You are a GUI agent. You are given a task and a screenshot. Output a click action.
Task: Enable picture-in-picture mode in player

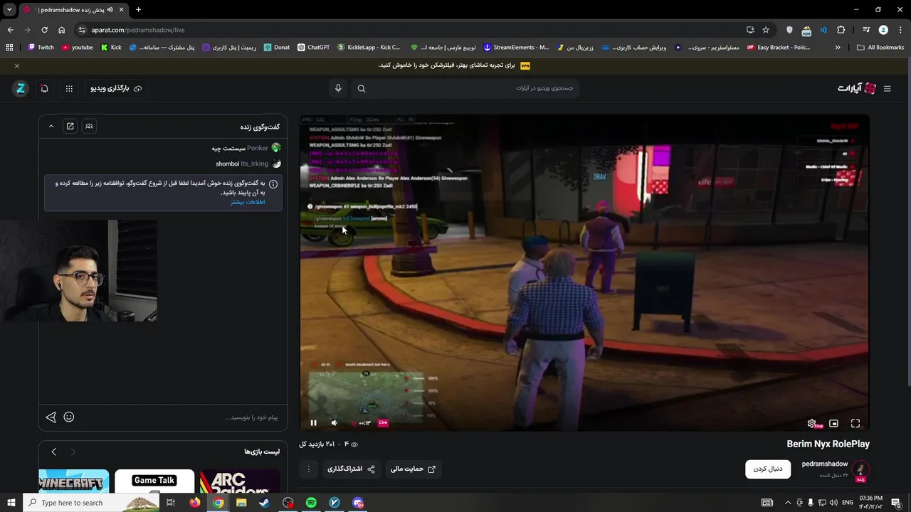tap(833, 423)
